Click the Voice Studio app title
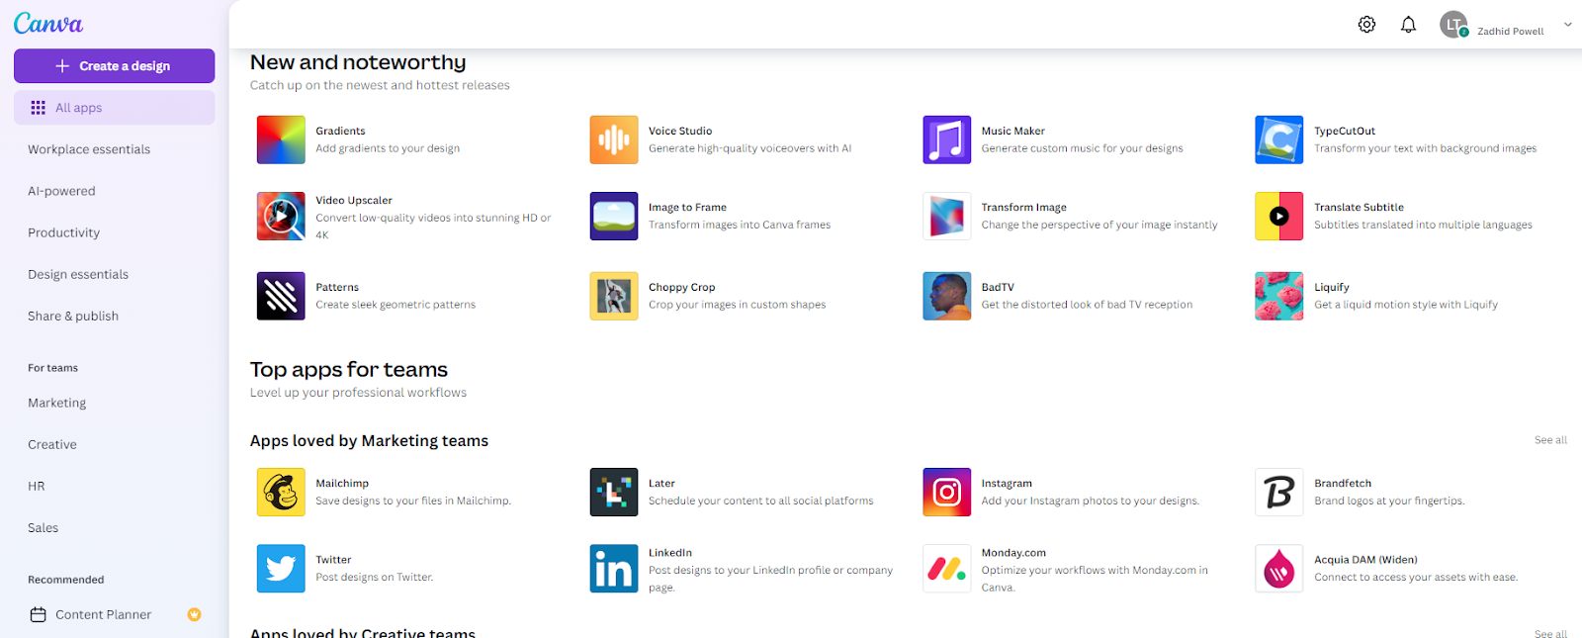Screen dimensions: 1582x638 point(680,131)
